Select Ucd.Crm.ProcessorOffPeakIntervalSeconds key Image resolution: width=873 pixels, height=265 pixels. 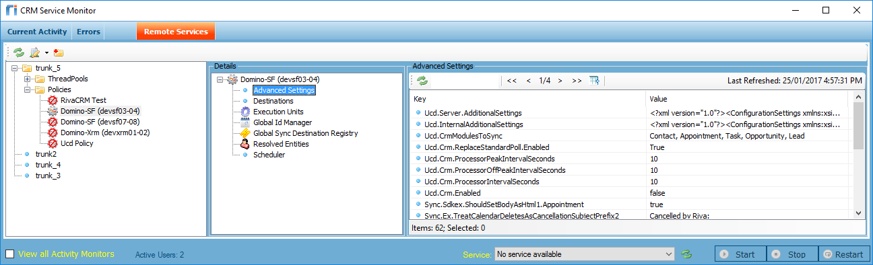[495, 170]
